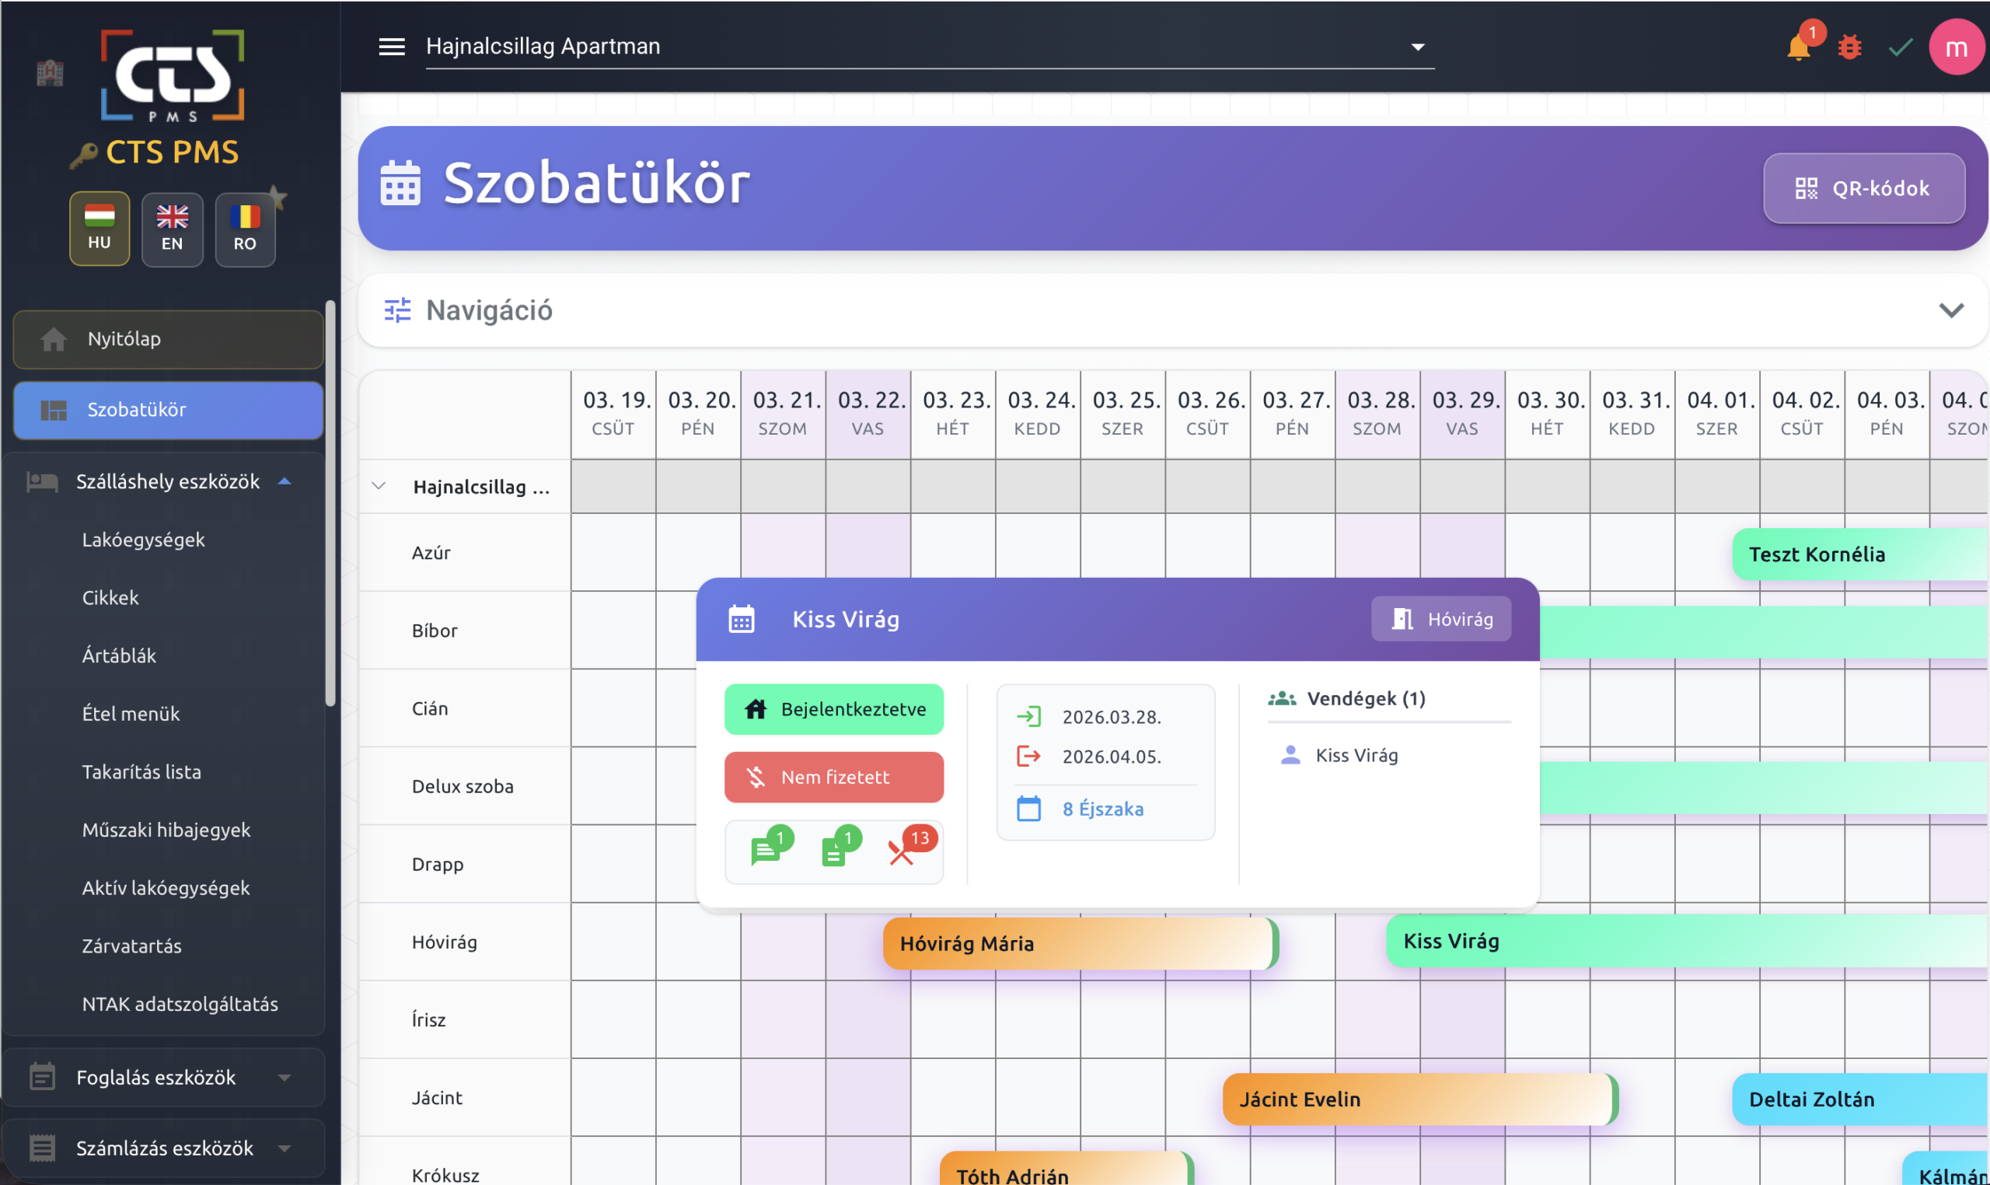Viewport: 1990px width, 1185px height.
Task: Click the green checkmark status icon
Action: [1901, 48]
